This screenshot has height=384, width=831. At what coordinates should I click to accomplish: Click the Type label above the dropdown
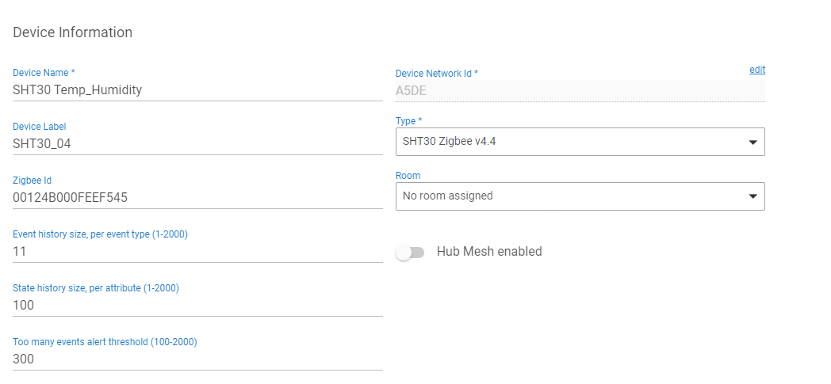pyautogui.click(x=408, y=121)
